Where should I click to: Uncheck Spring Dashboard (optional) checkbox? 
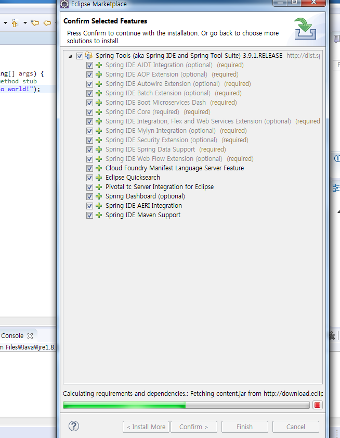pos(89,196)
